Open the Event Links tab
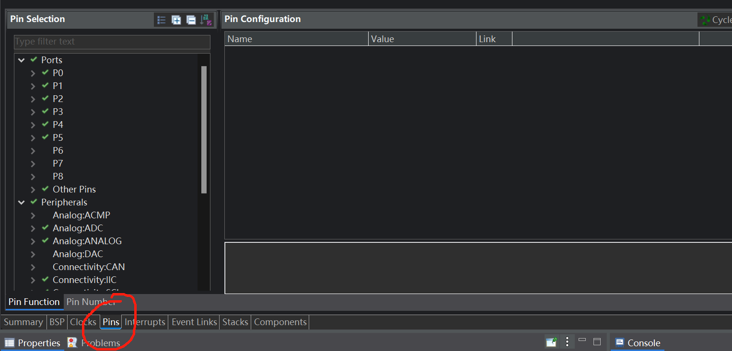 coord(194,322)
